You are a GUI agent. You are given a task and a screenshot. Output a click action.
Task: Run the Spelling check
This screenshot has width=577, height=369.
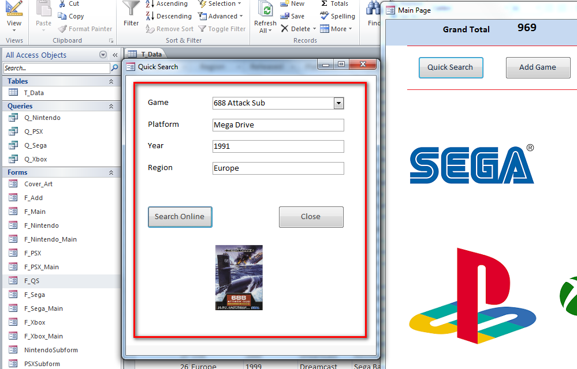(337, 16)
